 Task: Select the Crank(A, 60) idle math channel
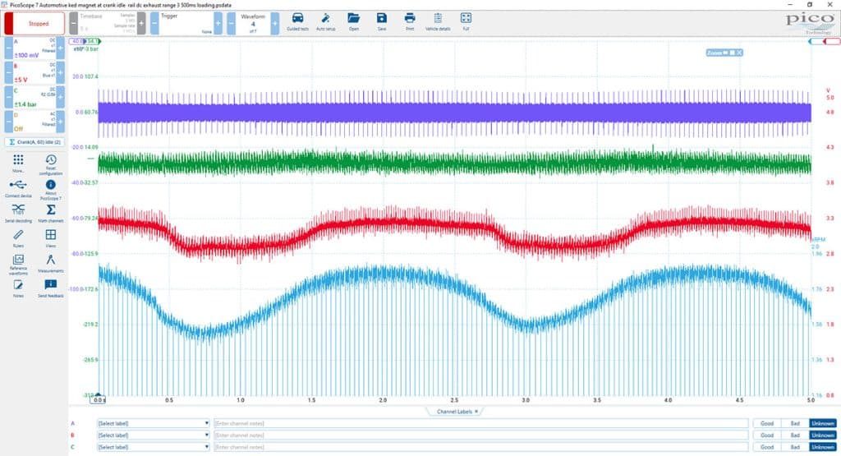(x=34, y=142)
